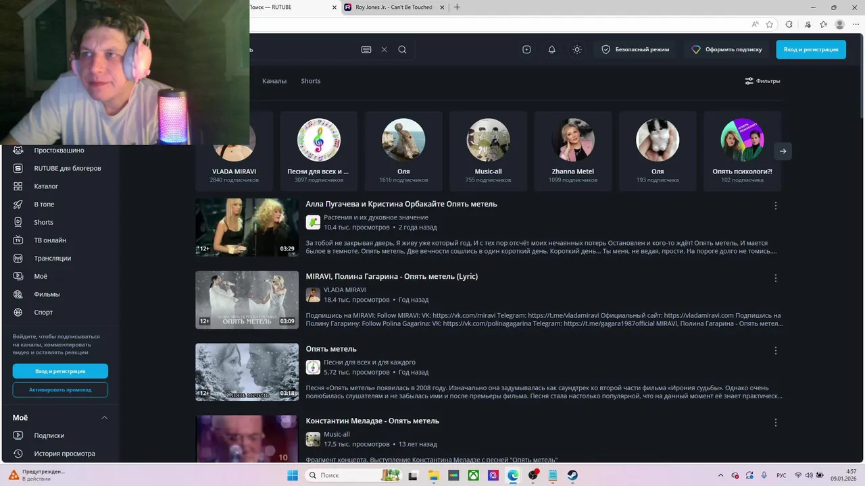Open more options for the MIRAVI video
Image resolution: width=865 pixels, height=486 pixels.
[x=776, y=278]
